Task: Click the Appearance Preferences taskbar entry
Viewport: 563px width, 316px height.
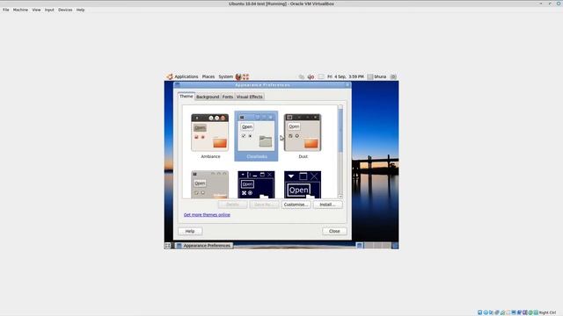Action: pyautogui.click(x=204, y=246)
